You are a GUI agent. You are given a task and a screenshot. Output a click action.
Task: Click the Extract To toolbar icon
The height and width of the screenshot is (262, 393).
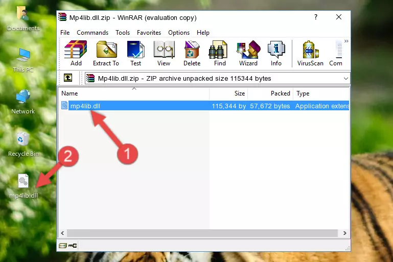(106, 53)
